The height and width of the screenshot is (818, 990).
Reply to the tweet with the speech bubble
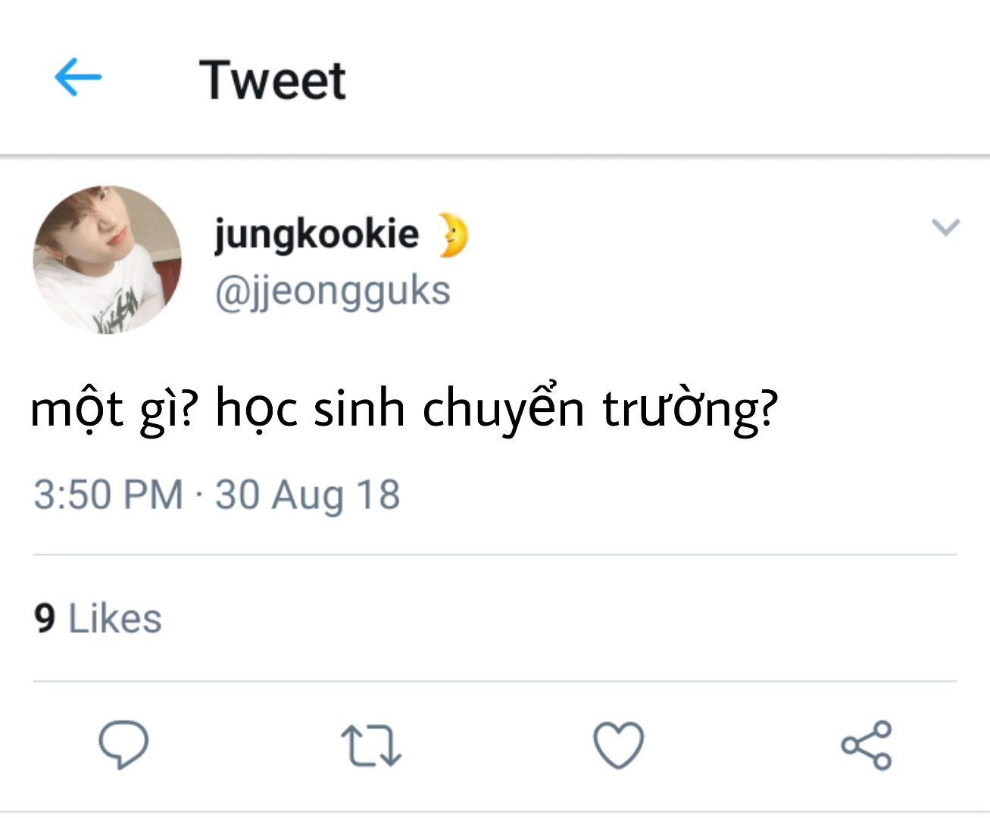[123, 744]
